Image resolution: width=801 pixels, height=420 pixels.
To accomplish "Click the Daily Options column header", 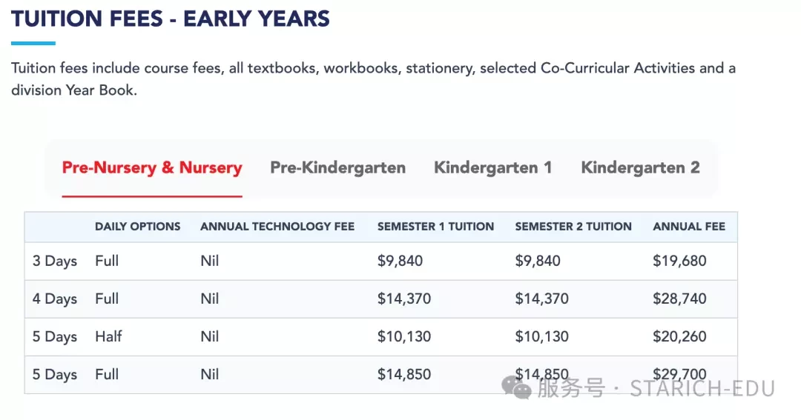I will click(x=137, y=227).
